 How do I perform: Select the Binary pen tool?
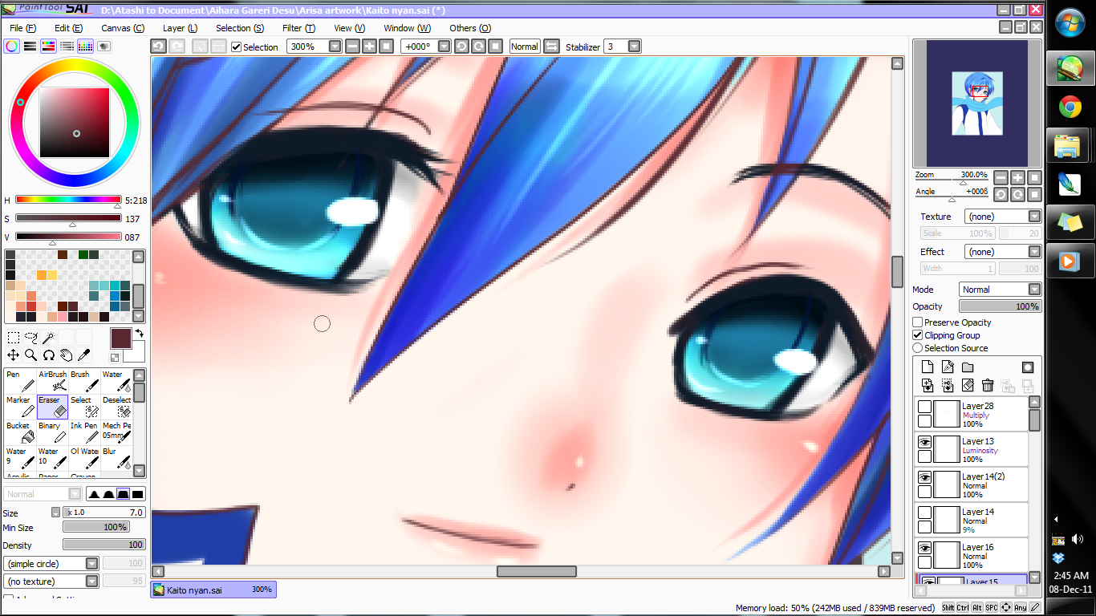tap(52, 433)
